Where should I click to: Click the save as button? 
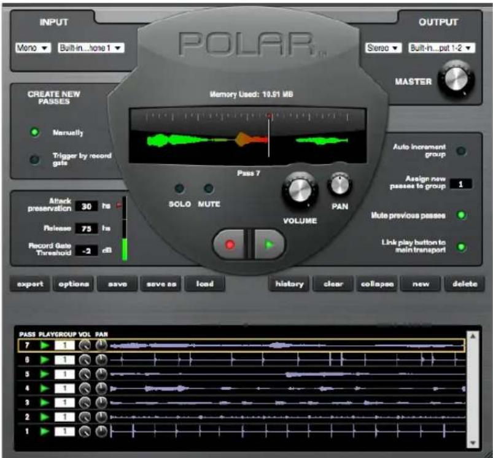(161, 284)
